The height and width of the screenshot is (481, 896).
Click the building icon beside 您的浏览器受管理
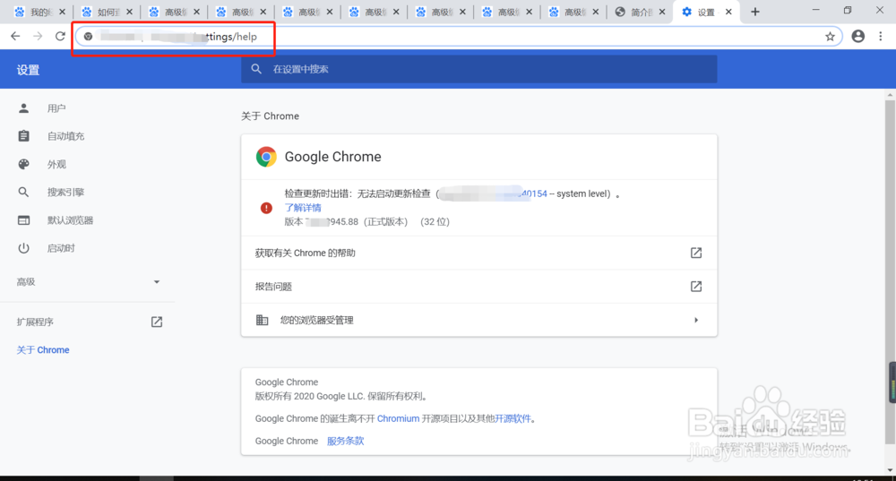262,320
